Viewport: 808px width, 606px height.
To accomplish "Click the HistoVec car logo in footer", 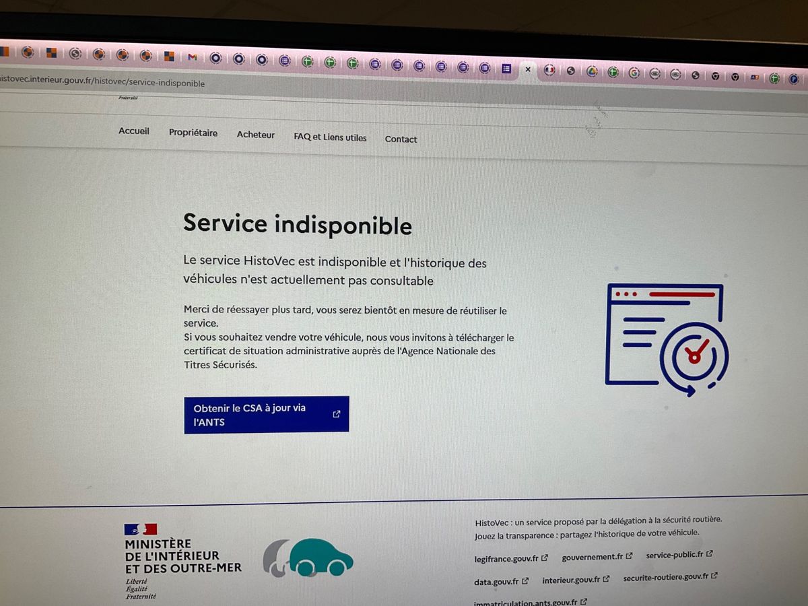I will tap(308, 558).
